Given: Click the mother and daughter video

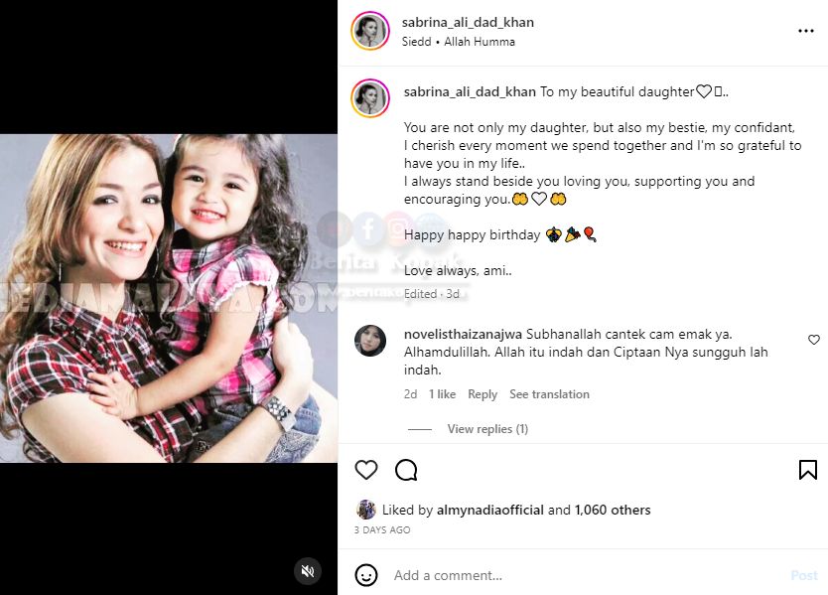Looking at the screenshot, I should click(x=169, y=298).
